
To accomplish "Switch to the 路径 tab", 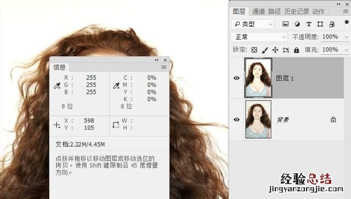I will tap(274, 12).
